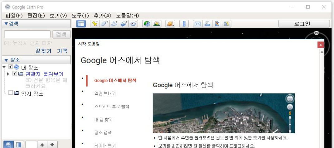
Task: Open the 도구(T) menu
Action: (80, 16)
